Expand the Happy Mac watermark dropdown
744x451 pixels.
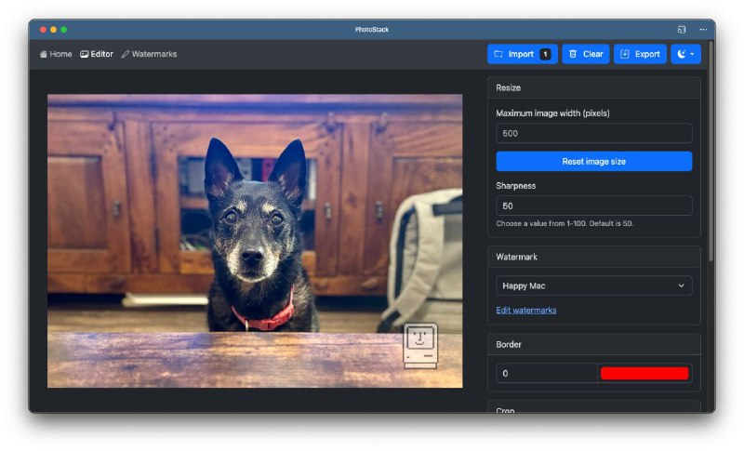pyautogui.click(x=593, y=285)
